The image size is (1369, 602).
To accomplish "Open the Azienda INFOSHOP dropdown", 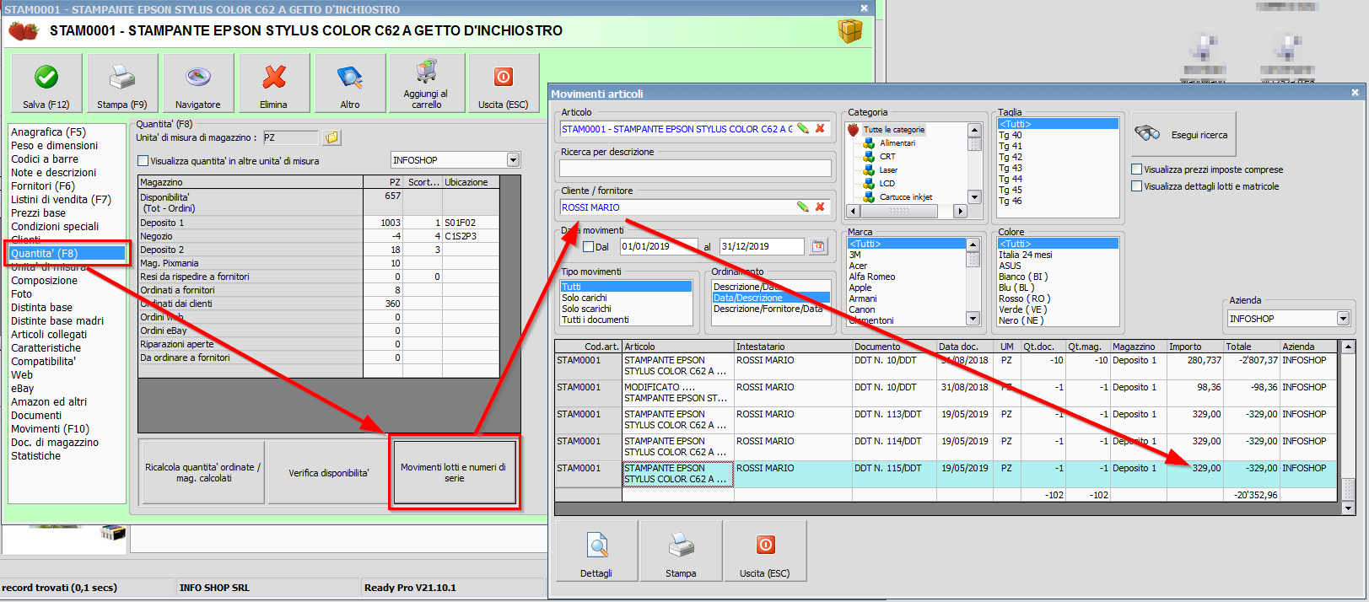I will pyautogui.click(x=1343, y=319).
